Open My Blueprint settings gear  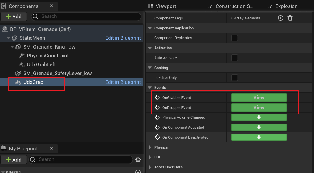tap(138, 160)
